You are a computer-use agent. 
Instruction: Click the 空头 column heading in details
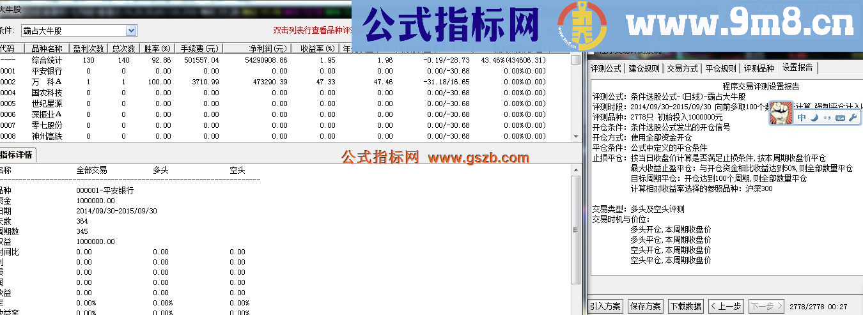coord(237,171)
